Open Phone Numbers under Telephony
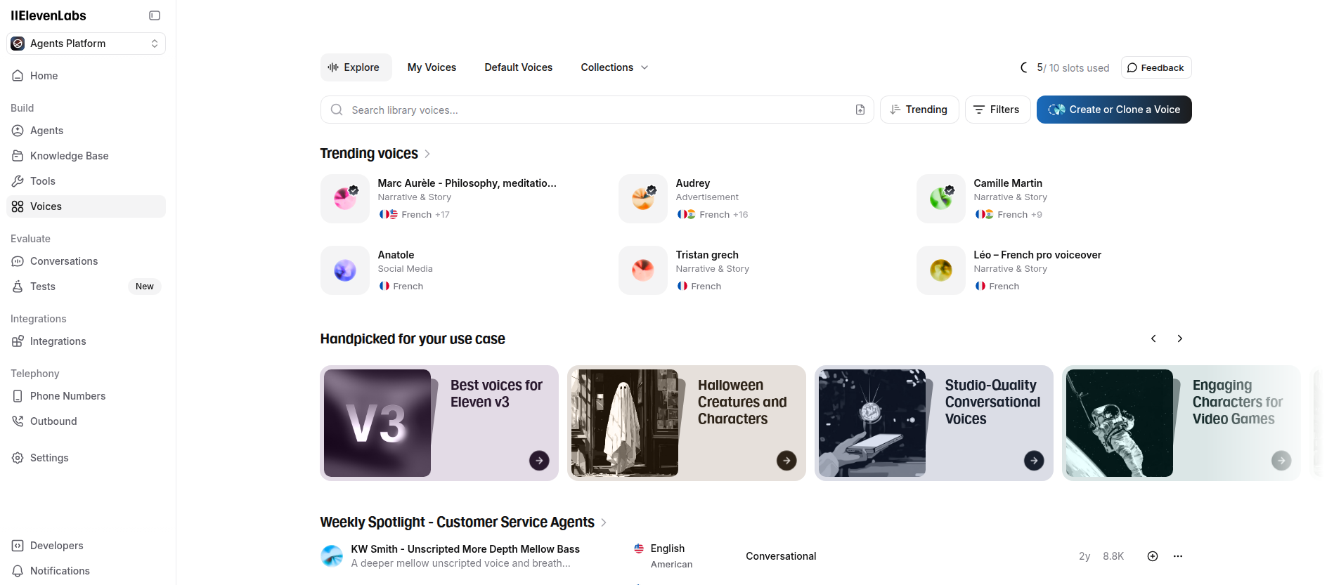This screenshot has width=1334, height=585. point(67,395)
